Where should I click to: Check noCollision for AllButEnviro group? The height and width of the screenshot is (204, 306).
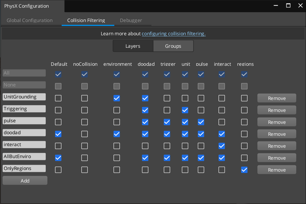pyautogui.click(x=85, y=158)
